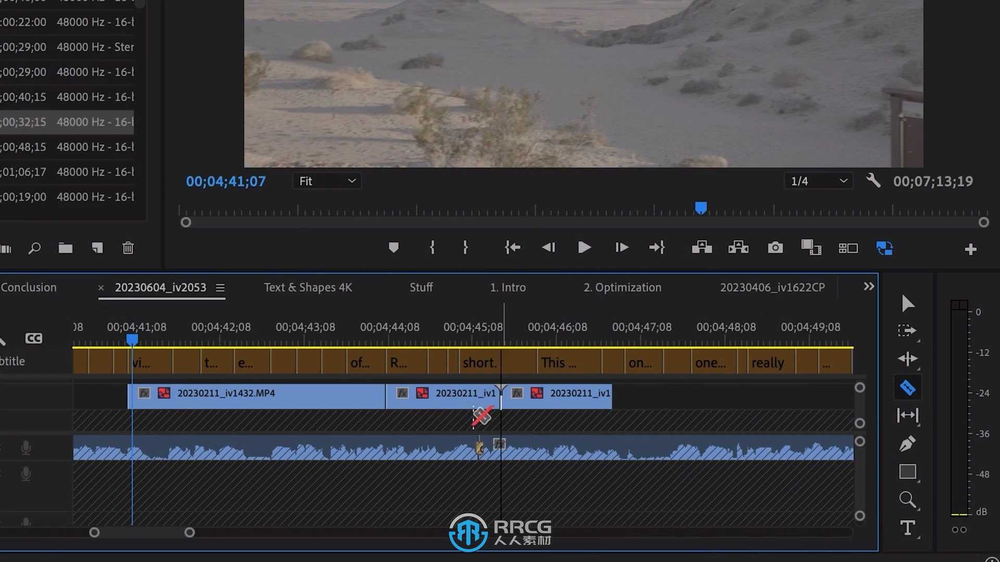
Task: Play the program monitor
Action: (x=584, y=248)
